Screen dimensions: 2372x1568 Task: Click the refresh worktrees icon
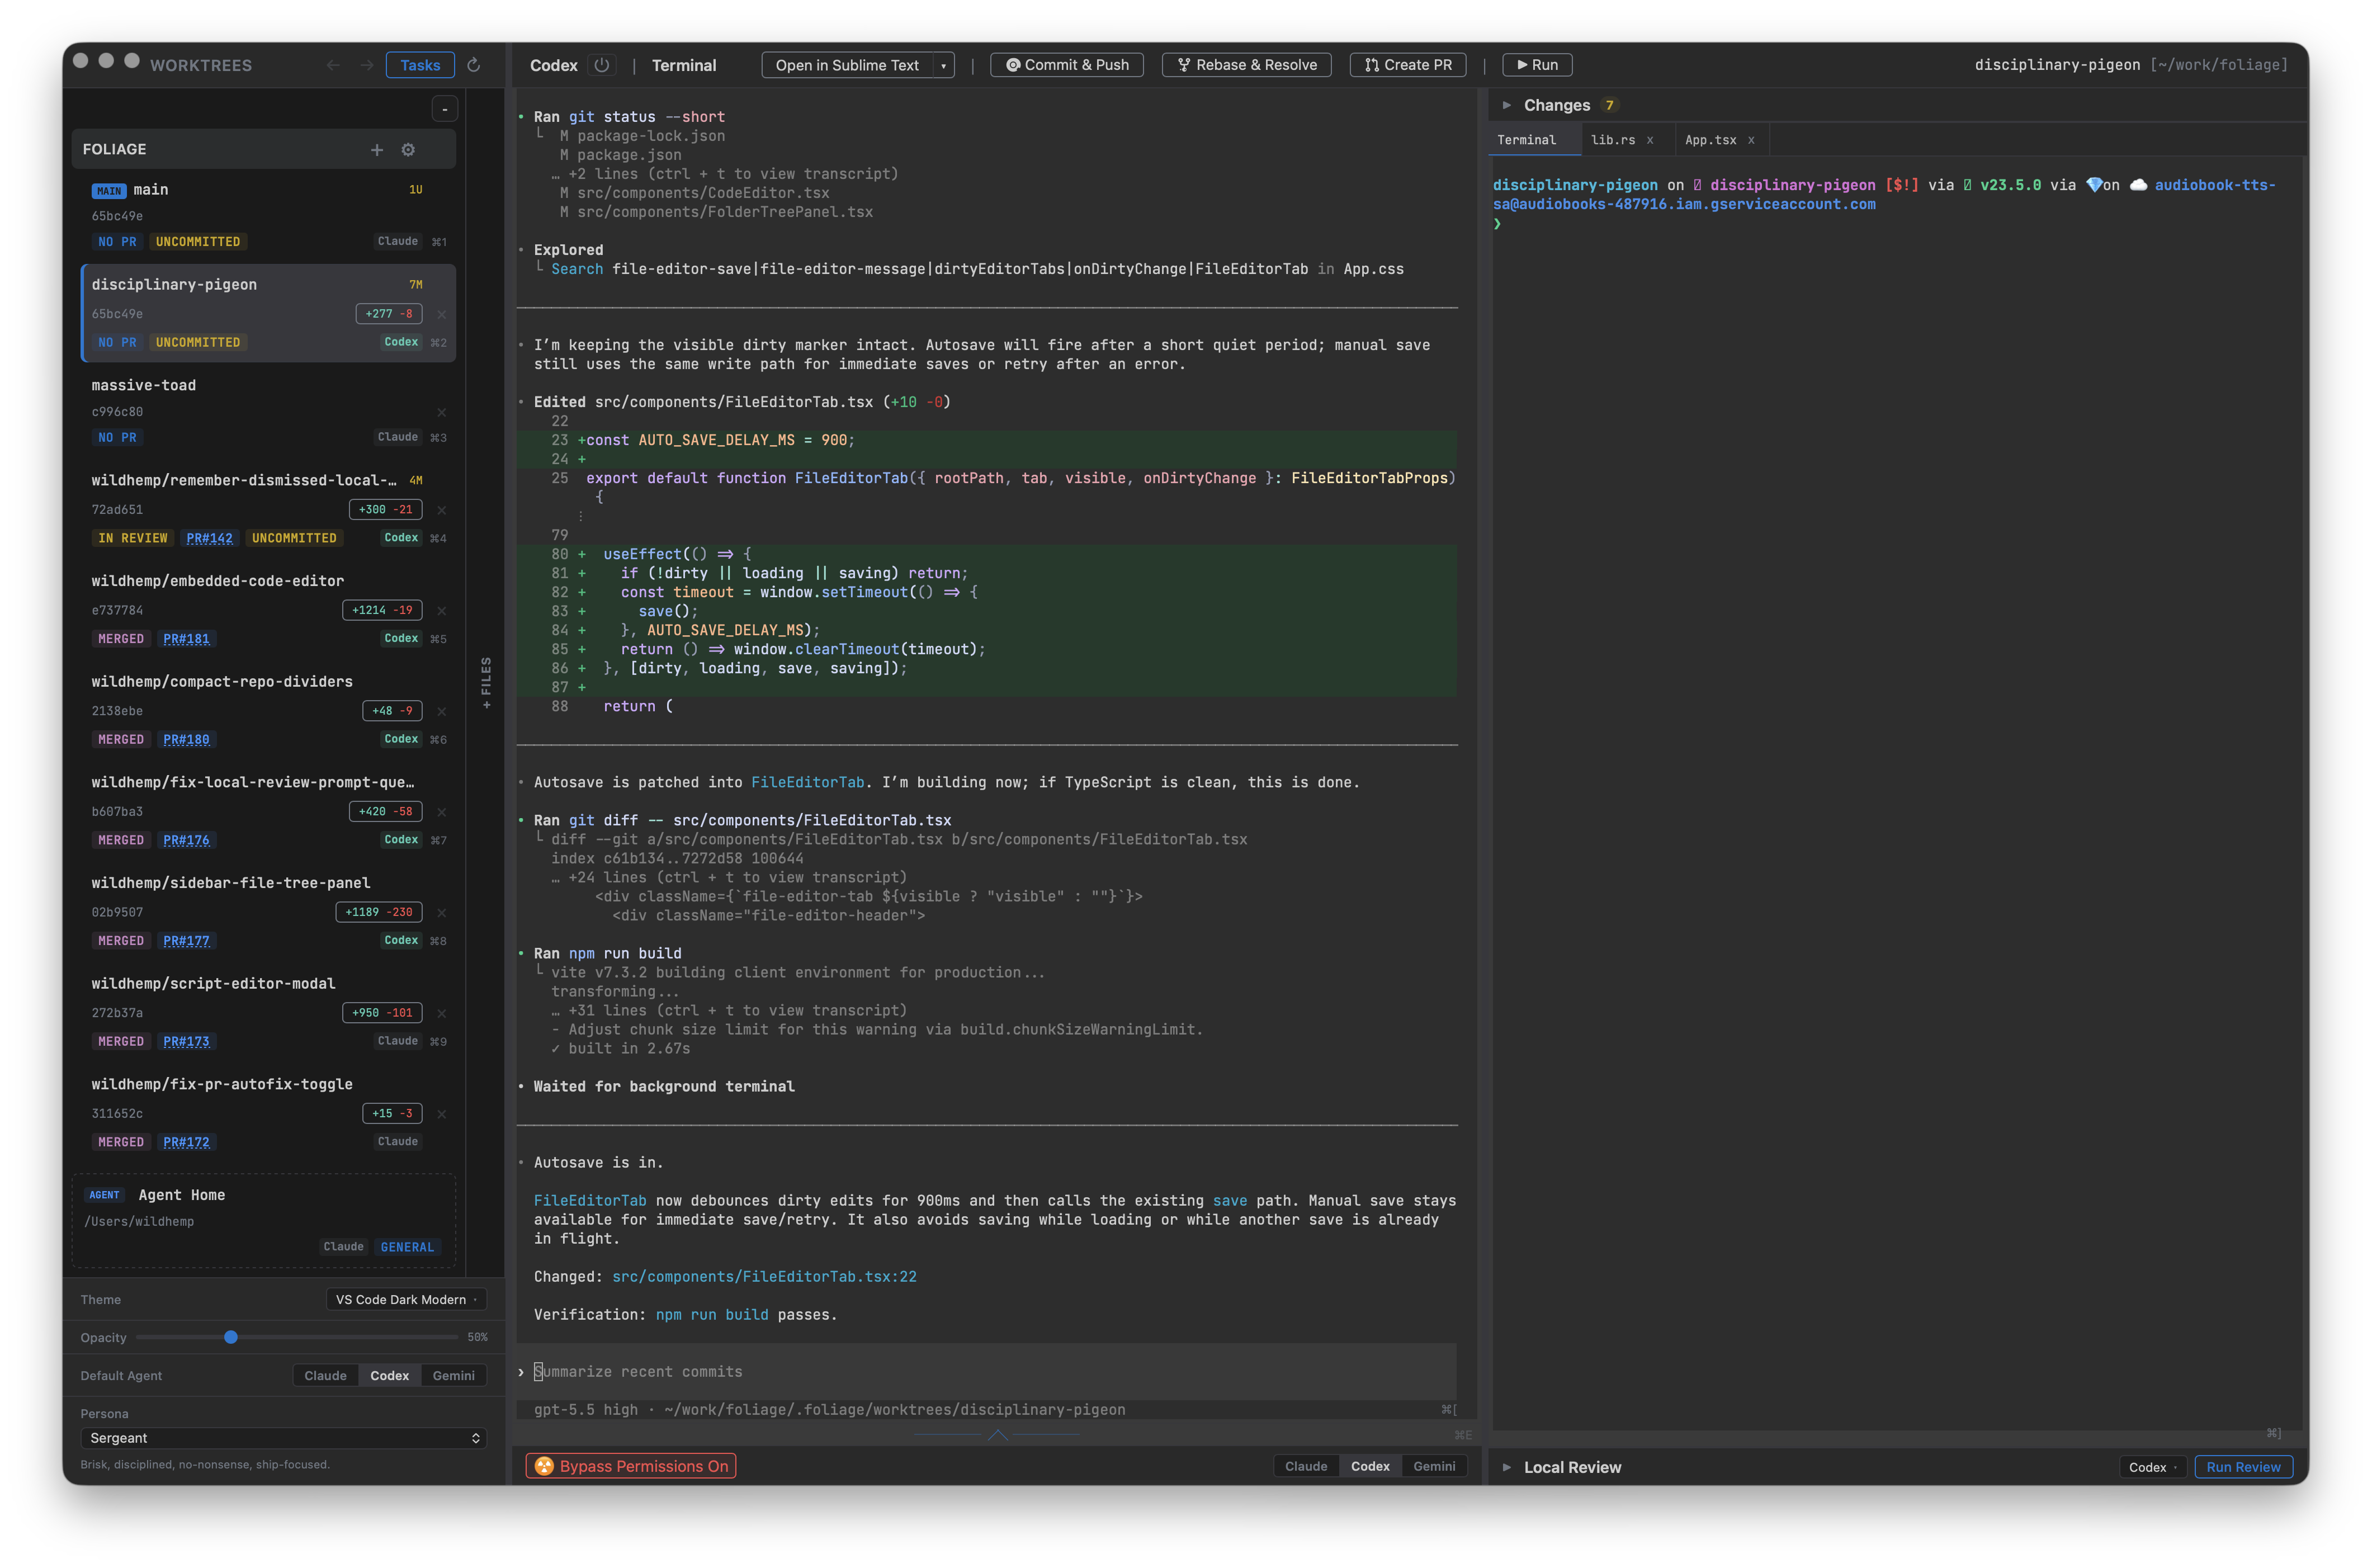tap(474, 65)
